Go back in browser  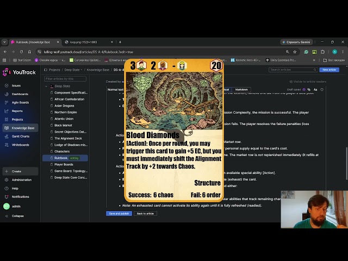coord(5,52)
